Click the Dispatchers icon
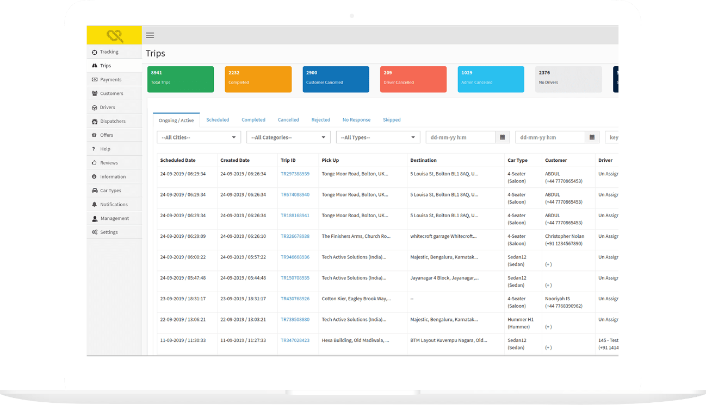Viewport: 706px width, 405px height. (95, 122)
